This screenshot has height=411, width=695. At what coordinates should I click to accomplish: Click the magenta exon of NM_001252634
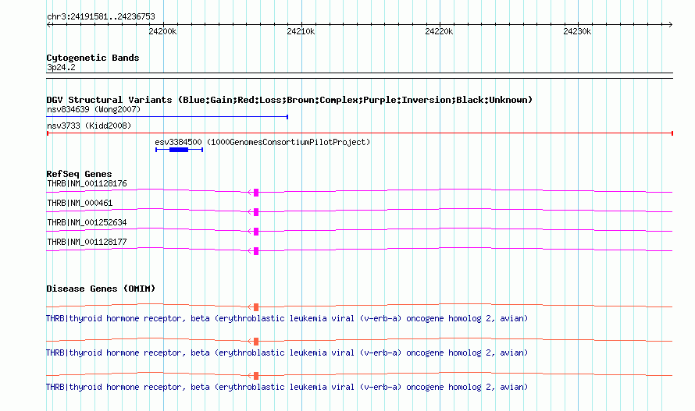coord(256,231)
